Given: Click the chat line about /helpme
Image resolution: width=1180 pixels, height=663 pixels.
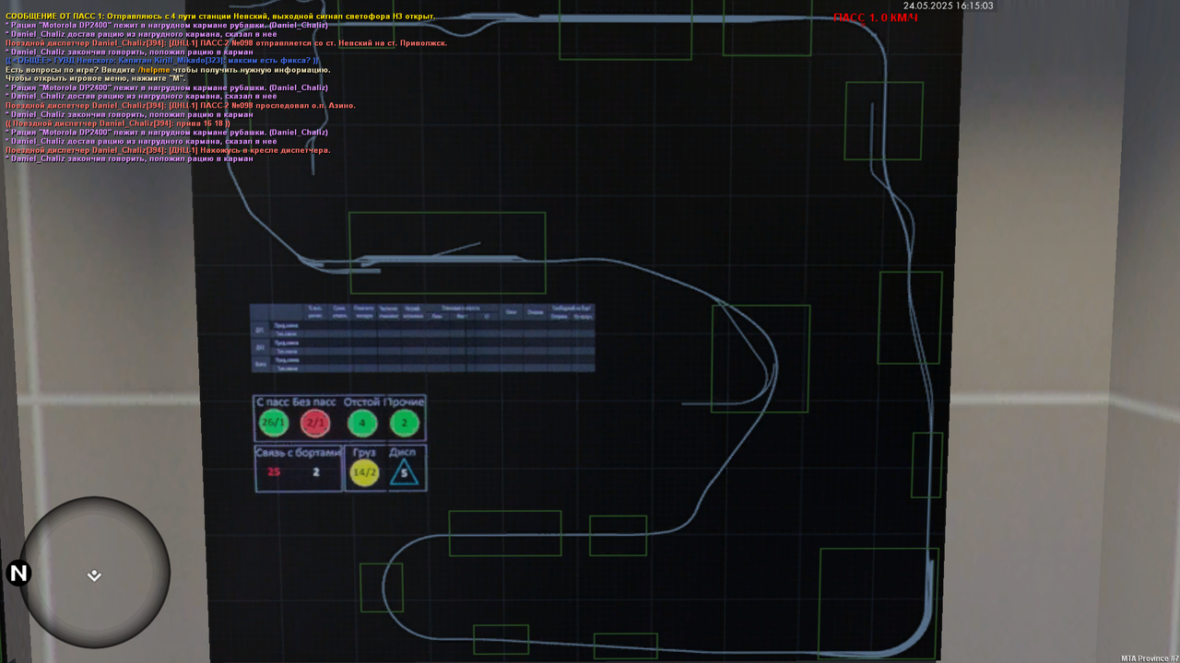Looking at the screenshot, I should click(168, 70).
